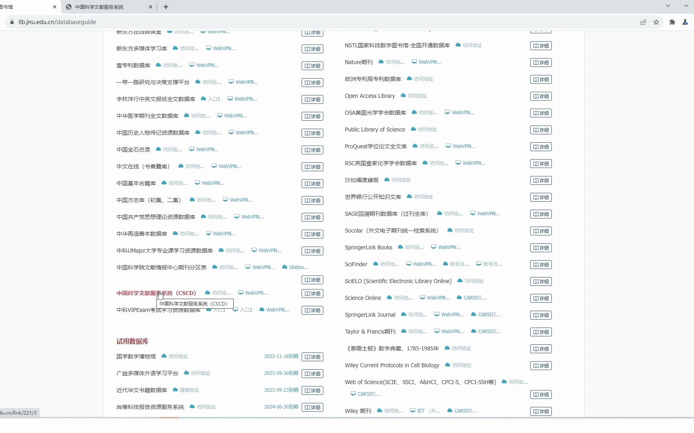The image size is (694, 433).
Task: Click WebVPN icon for OSA美国光学学会数据库
Action: tap(459, 113)
